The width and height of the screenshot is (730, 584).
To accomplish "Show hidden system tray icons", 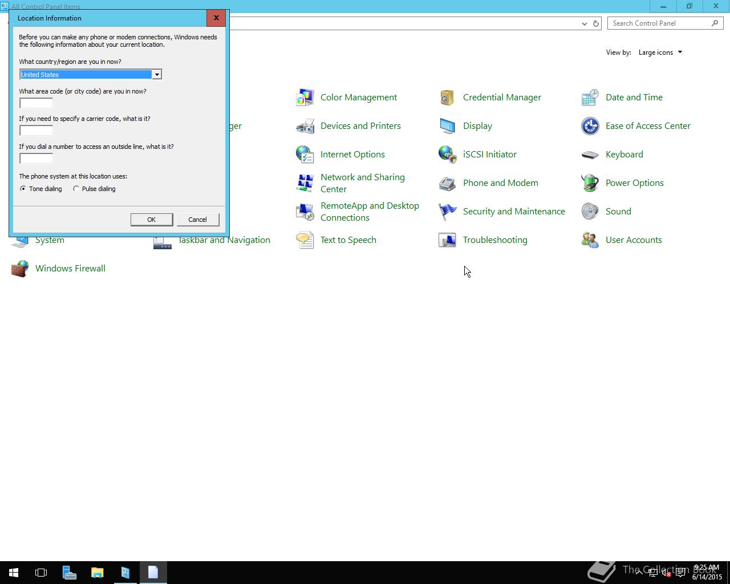I will tap(639, 572).
